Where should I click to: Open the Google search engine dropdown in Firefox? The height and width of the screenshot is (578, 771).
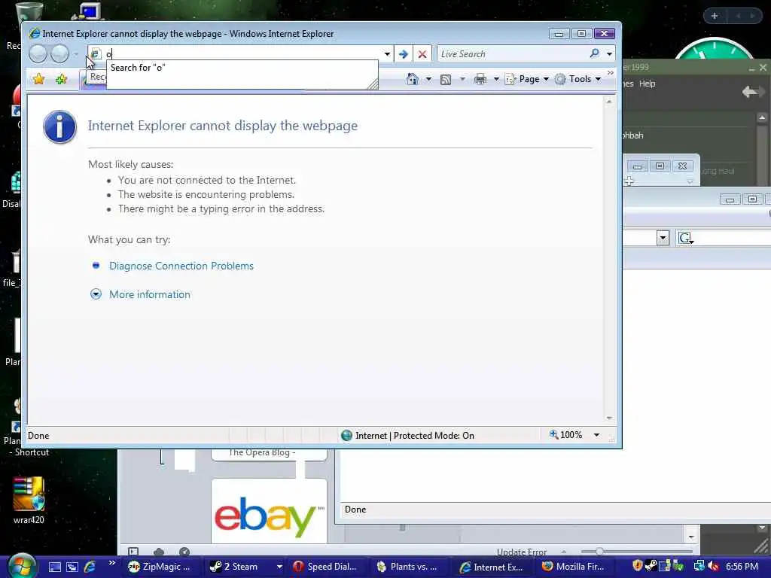click(685, 239)
